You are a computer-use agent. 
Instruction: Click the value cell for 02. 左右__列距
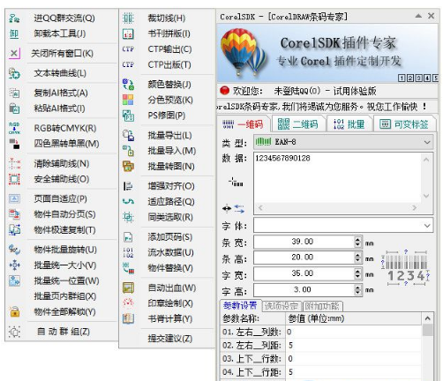point(354,346)
